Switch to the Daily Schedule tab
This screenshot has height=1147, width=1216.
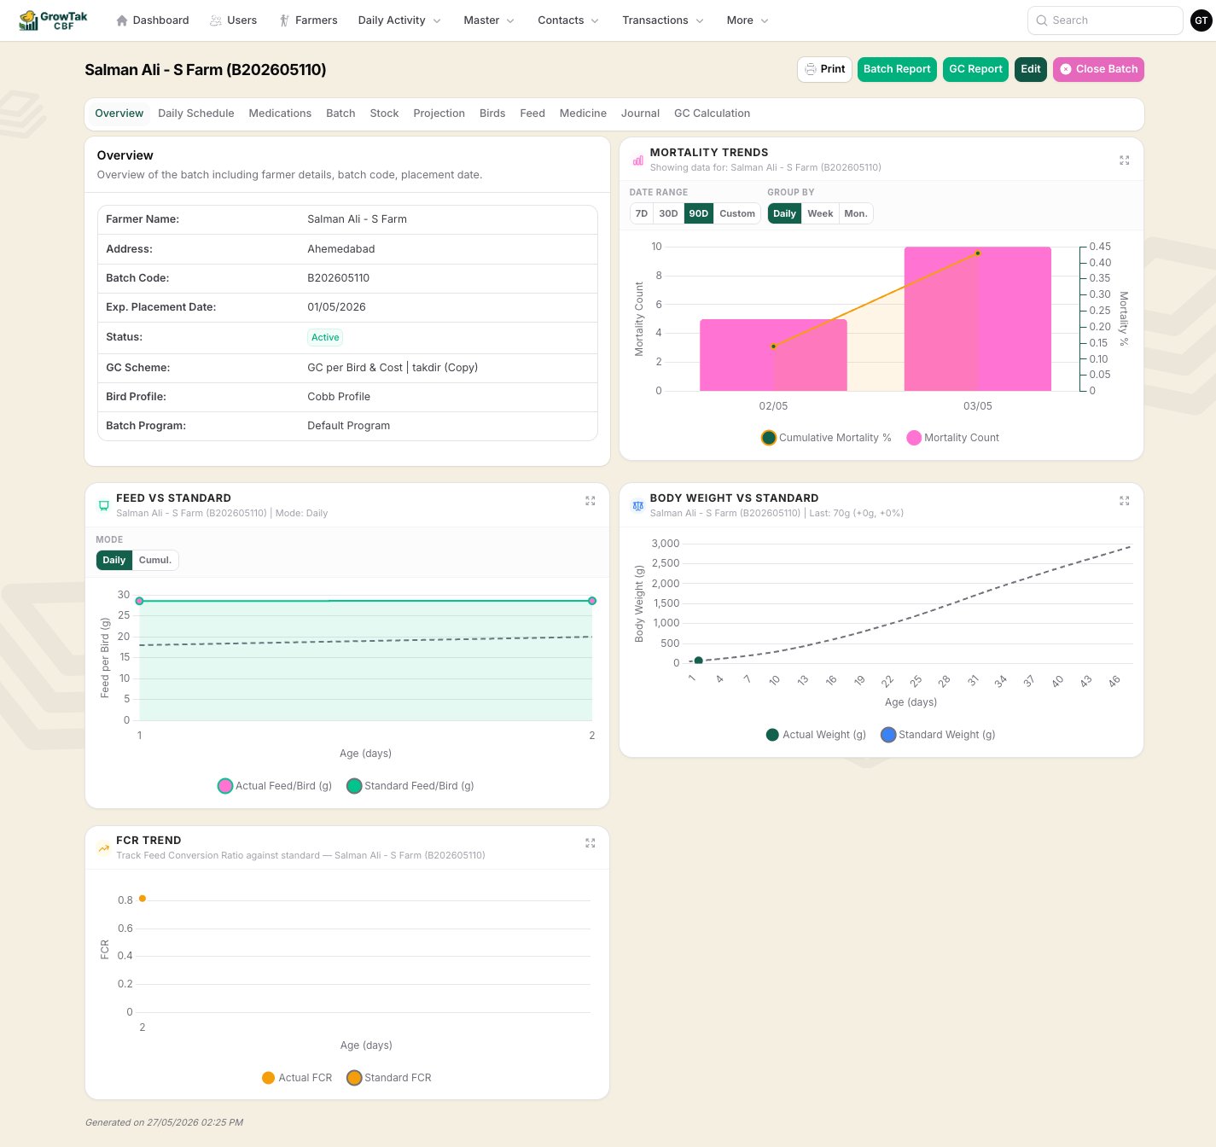[x=196, y=114]
